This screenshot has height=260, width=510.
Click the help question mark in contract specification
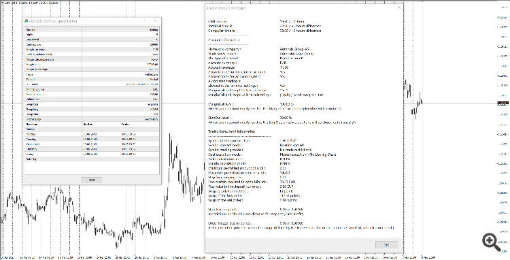coord(144,21)
